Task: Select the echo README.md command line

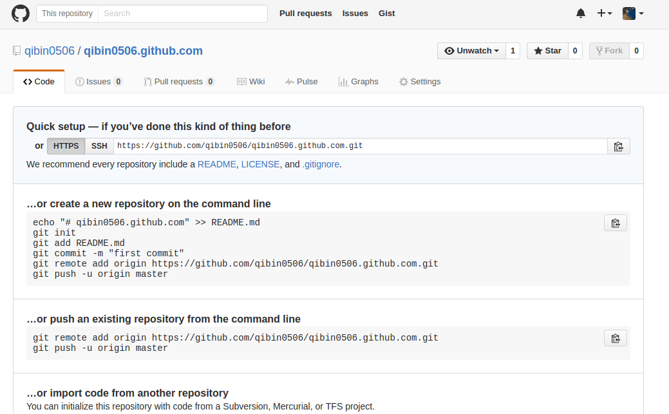Action: 146,222
